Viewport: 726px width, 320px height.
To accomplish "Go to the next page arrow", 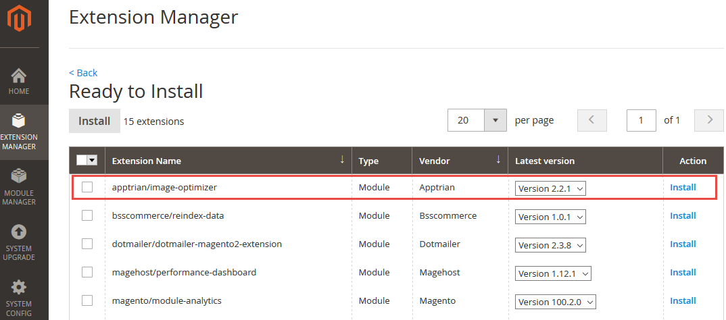I will point(709,120).
